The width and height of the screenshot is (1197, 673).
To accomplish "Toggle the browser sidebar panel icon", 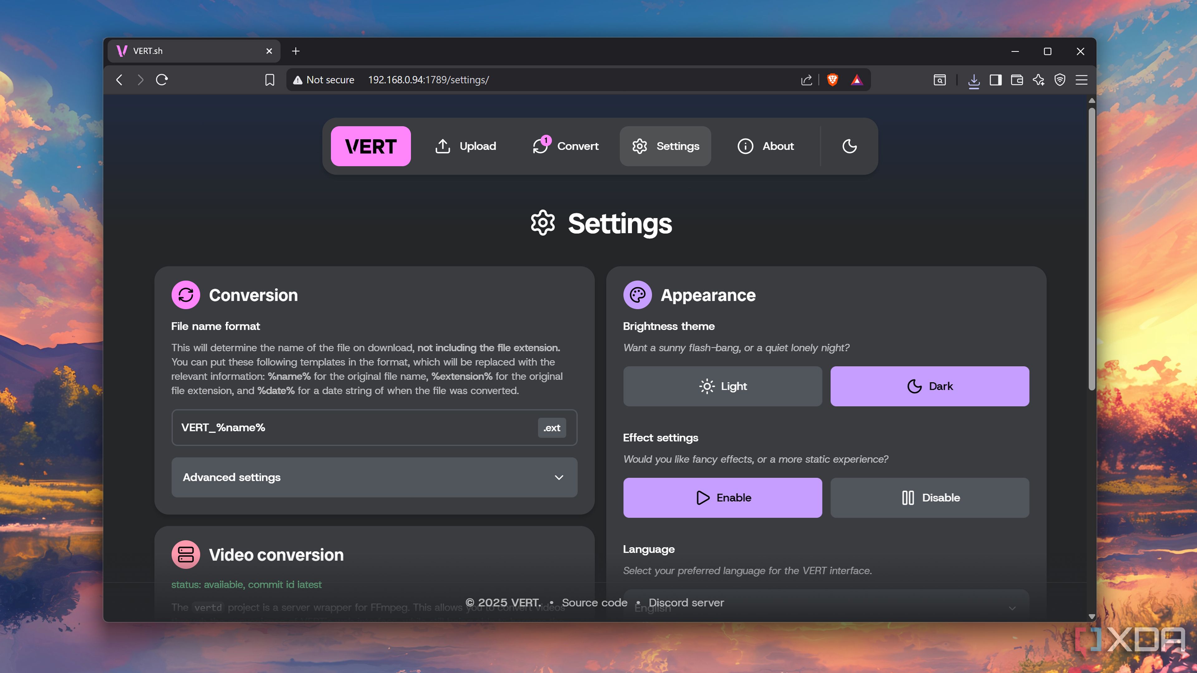I will pyautogui.click(x=995, y=80).
